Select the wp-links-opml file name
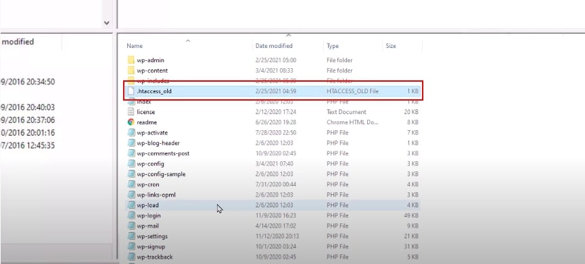This screenshot has height=264, width=585. [x=156, y=194]
